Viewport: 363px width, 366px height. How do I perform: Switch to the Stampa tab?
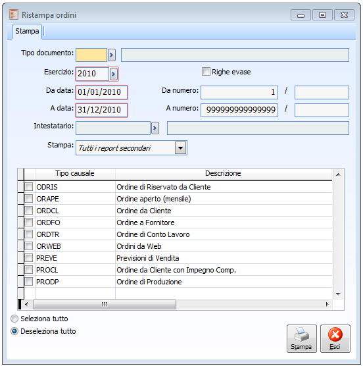point(27,31)
